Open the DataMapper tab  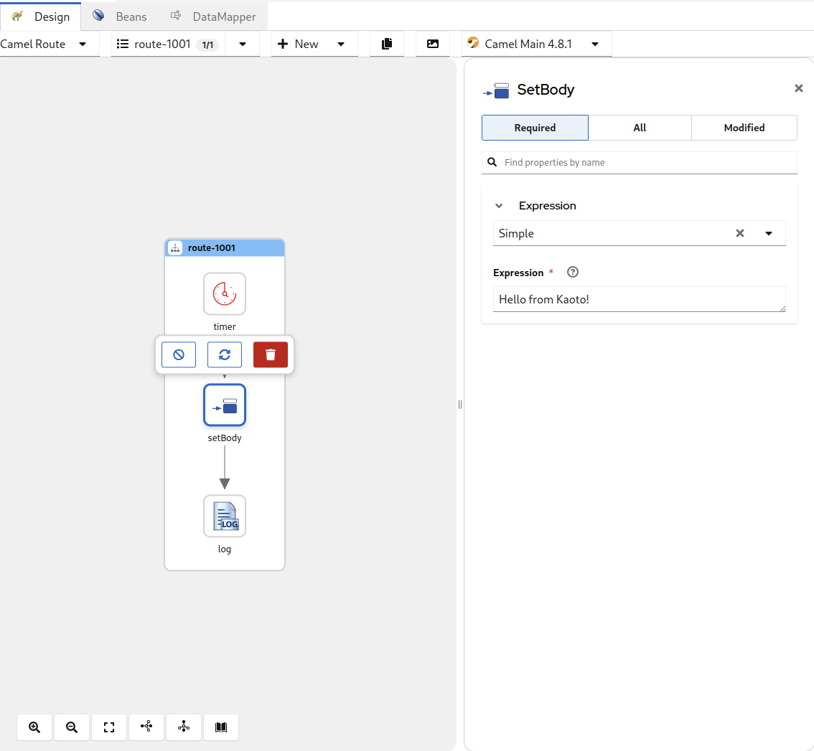pos(213,16)
